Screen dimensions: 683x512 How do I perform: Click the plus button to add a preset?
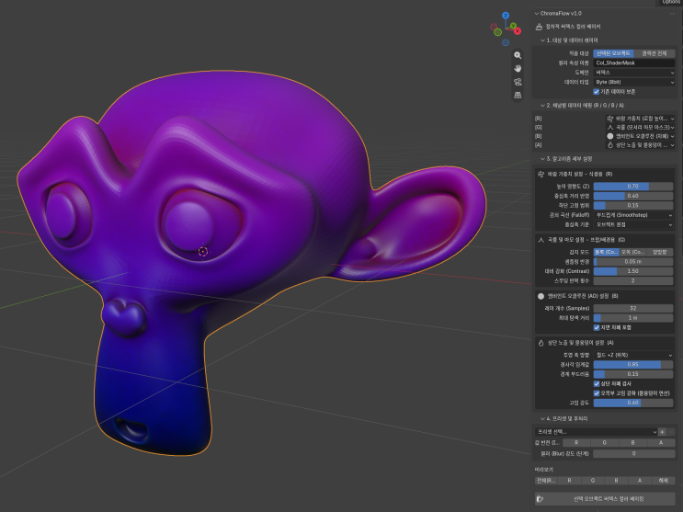click(x=662, y=432)
